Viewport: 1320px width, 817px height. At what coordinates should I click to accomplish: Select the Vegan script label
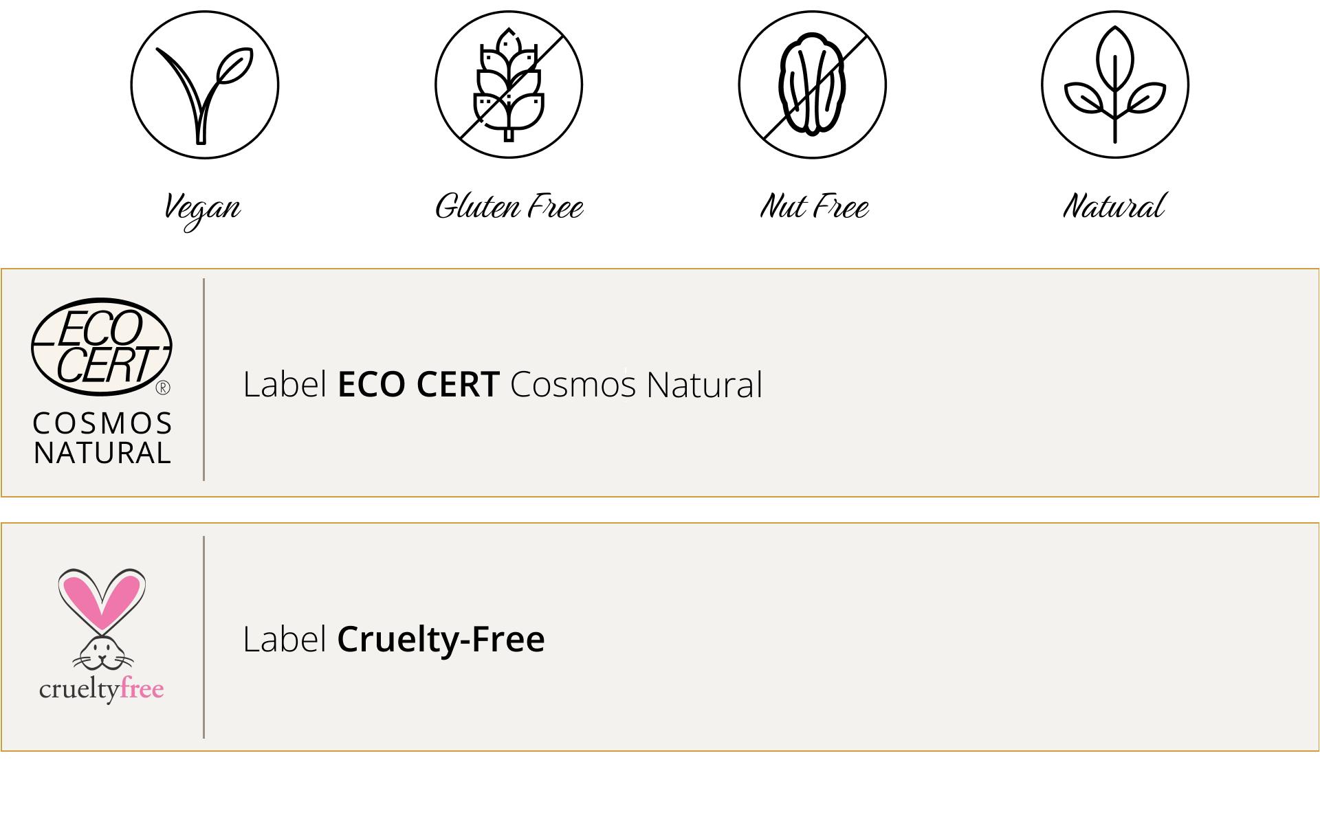point(202,209)
